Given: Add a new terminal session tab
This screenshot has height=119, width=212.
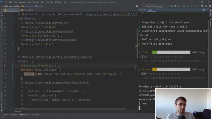Looking at the screenshot, I should coord(158,10).
